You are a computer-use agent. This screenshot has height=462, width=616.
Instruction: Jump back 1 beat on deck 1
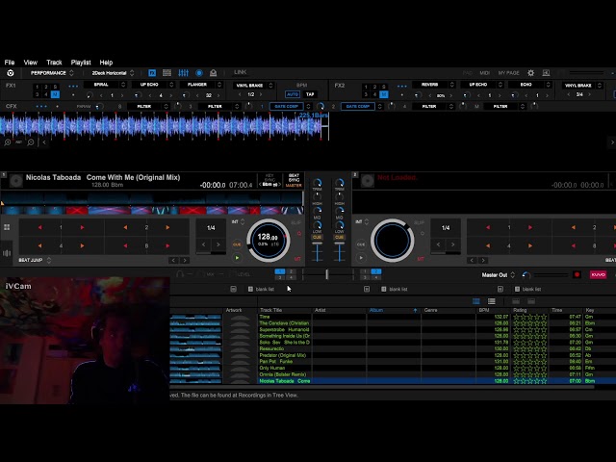pyautogui.click(x=39, y=227)
